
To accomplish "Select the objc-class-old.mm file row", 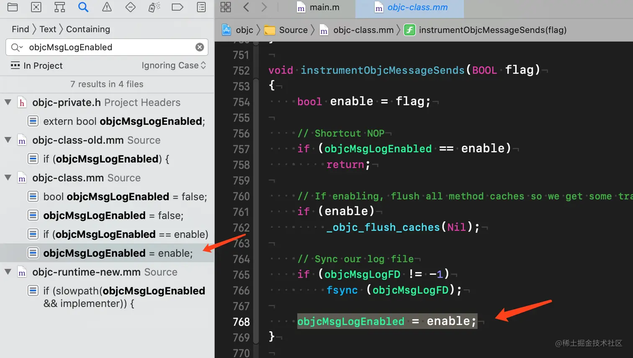I will [107, 140].
